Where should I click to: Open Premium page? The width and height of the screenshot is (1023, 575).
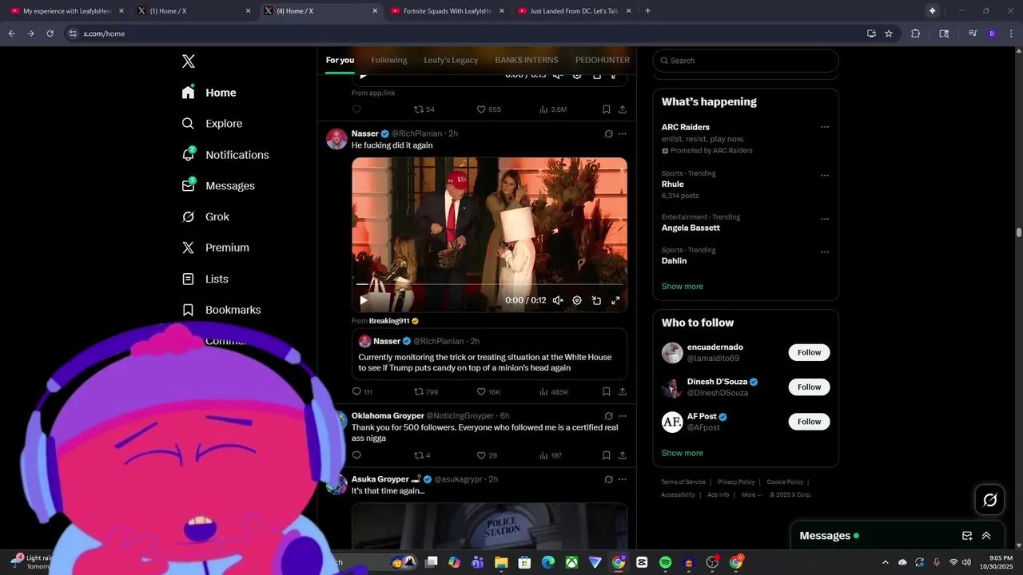coord(216,248)
